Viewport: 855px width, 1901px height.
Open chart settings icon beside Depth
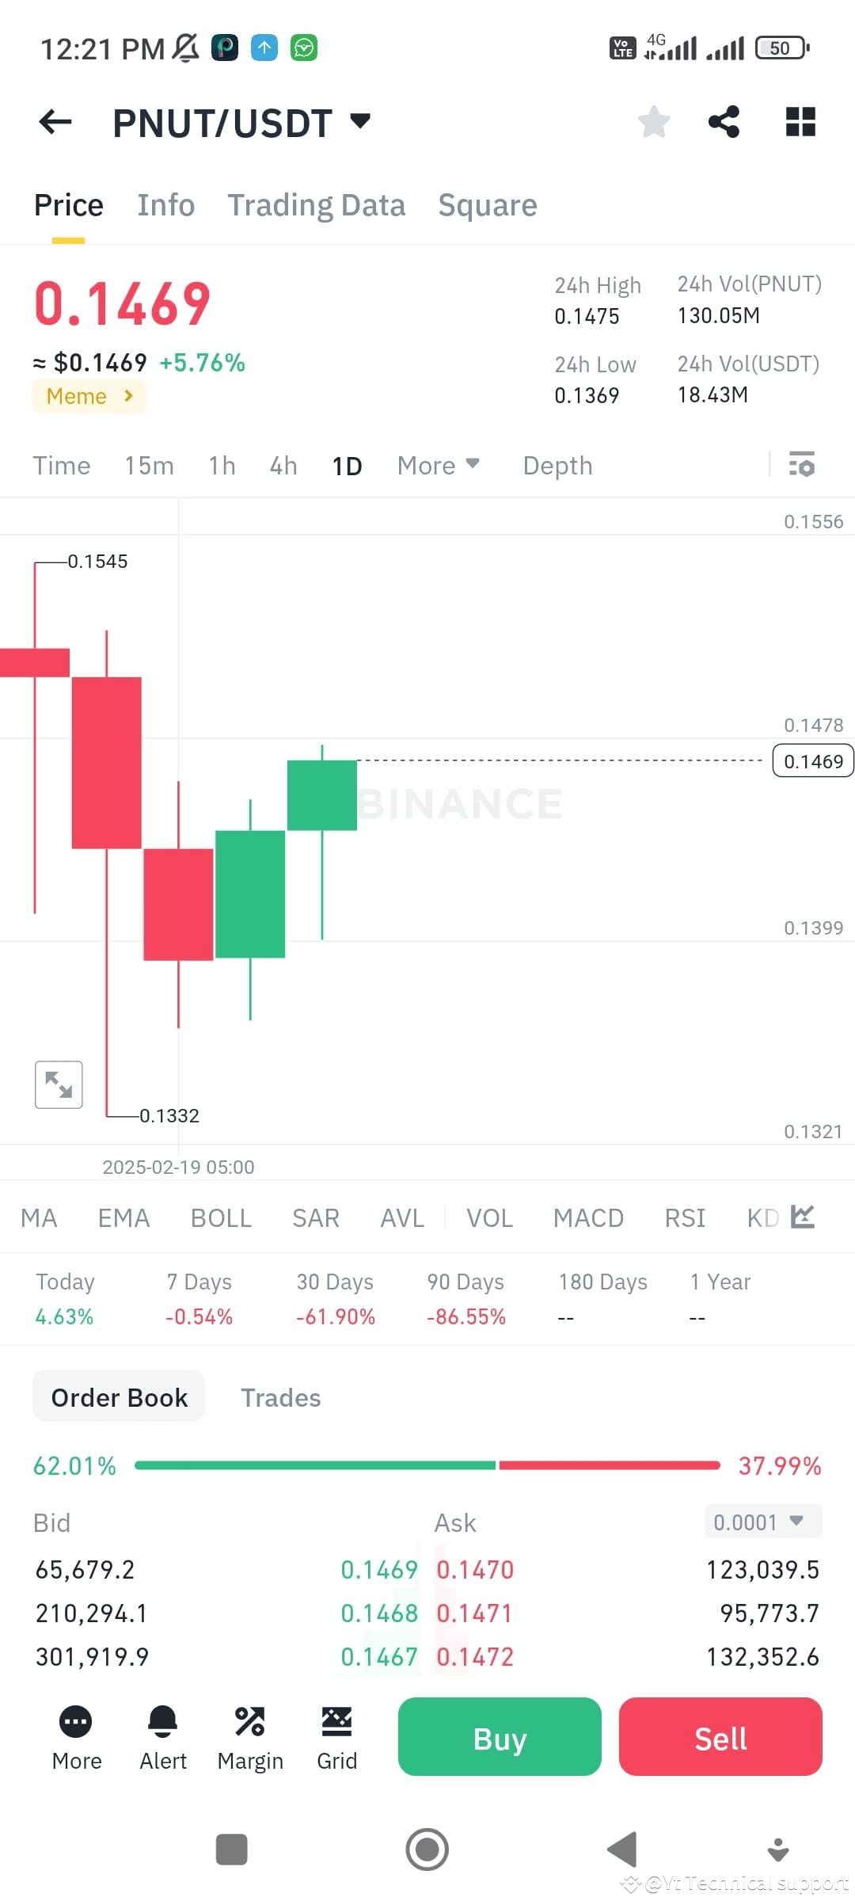tap(802, 465)
